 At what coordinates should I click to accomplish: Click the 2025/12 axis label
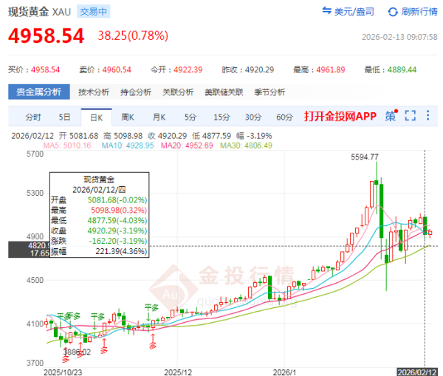pos(178,372)
